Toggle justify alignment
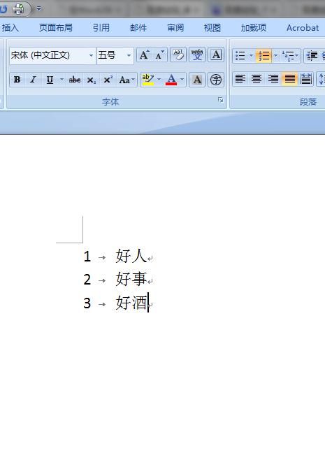 tap(289, 79)
